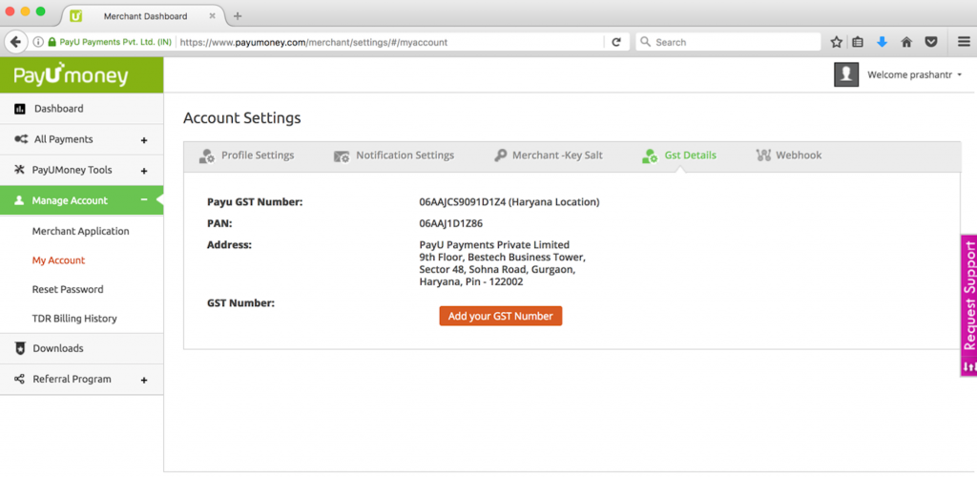
Task: Reload the page with refresh icon
Action: 616,42
